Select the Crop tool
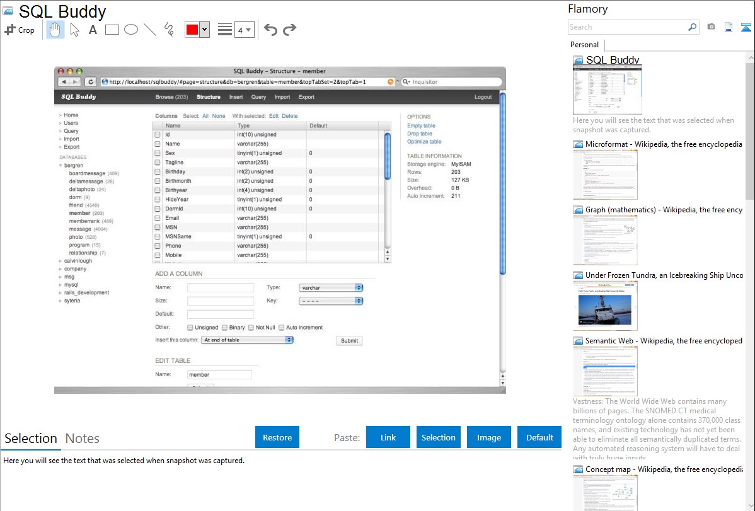 (20, 30)
